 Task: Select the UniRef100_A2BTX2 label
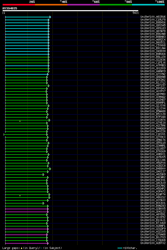pyautogui.click(x=153, y=243)
